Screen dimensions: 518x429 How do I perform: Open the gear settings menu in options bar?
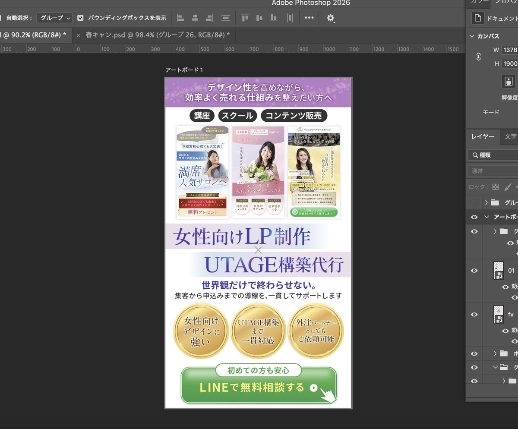pyautogui.click(x=331, y=18)
